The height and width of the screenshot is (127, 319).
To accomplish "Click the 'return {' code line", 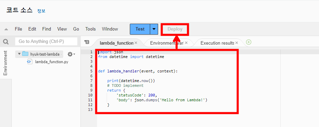I will 116,90.
